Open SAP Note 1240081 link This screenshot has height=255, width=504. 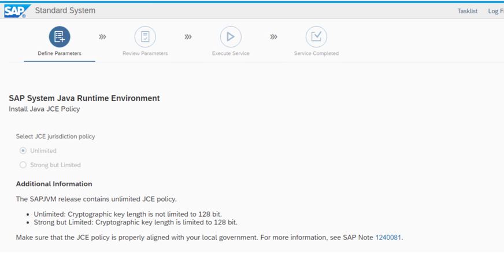click(x=388, y=238)
